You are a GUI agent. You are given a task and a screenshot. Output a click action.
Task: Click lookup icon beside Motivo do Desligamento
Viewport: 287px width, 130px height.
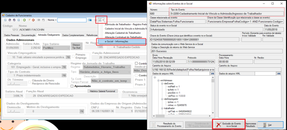[x=82, y=111]
